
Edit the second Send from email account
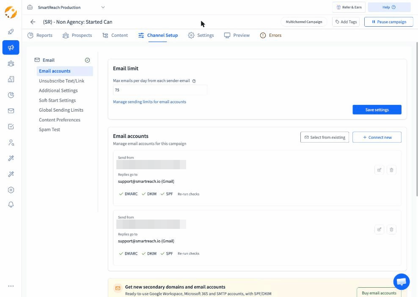click(379, 229)
